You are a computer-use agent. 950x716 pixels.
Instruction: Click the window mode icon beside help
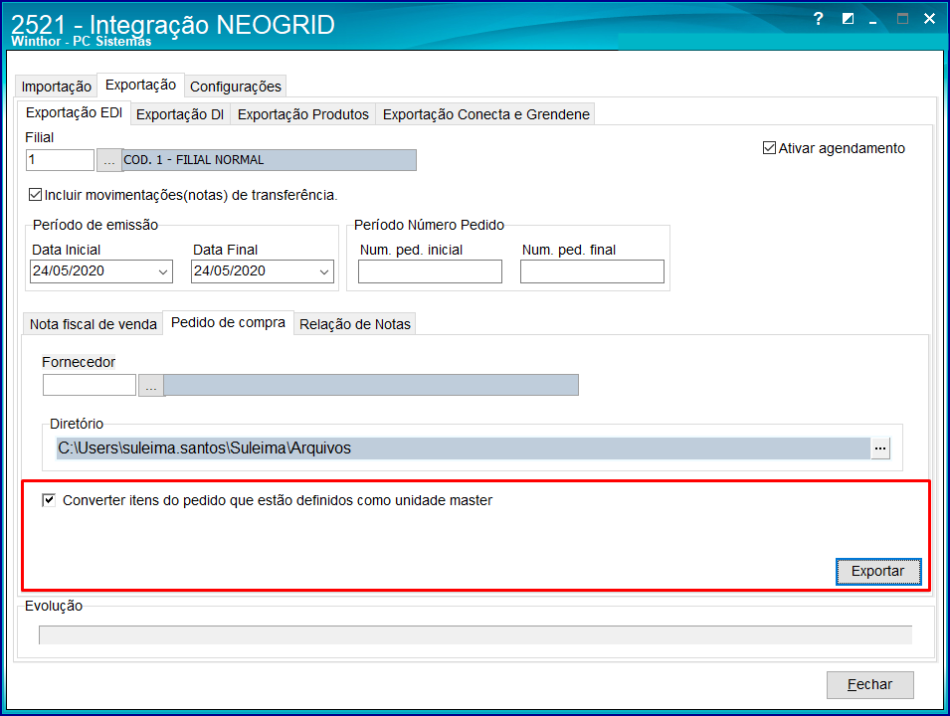[x=848, y=19]
